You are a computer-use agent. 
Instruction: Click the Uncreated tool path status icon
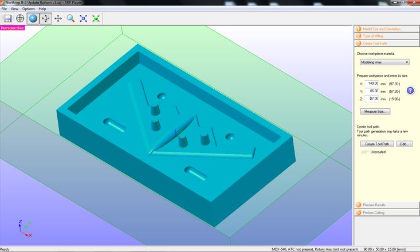[364, 152]
